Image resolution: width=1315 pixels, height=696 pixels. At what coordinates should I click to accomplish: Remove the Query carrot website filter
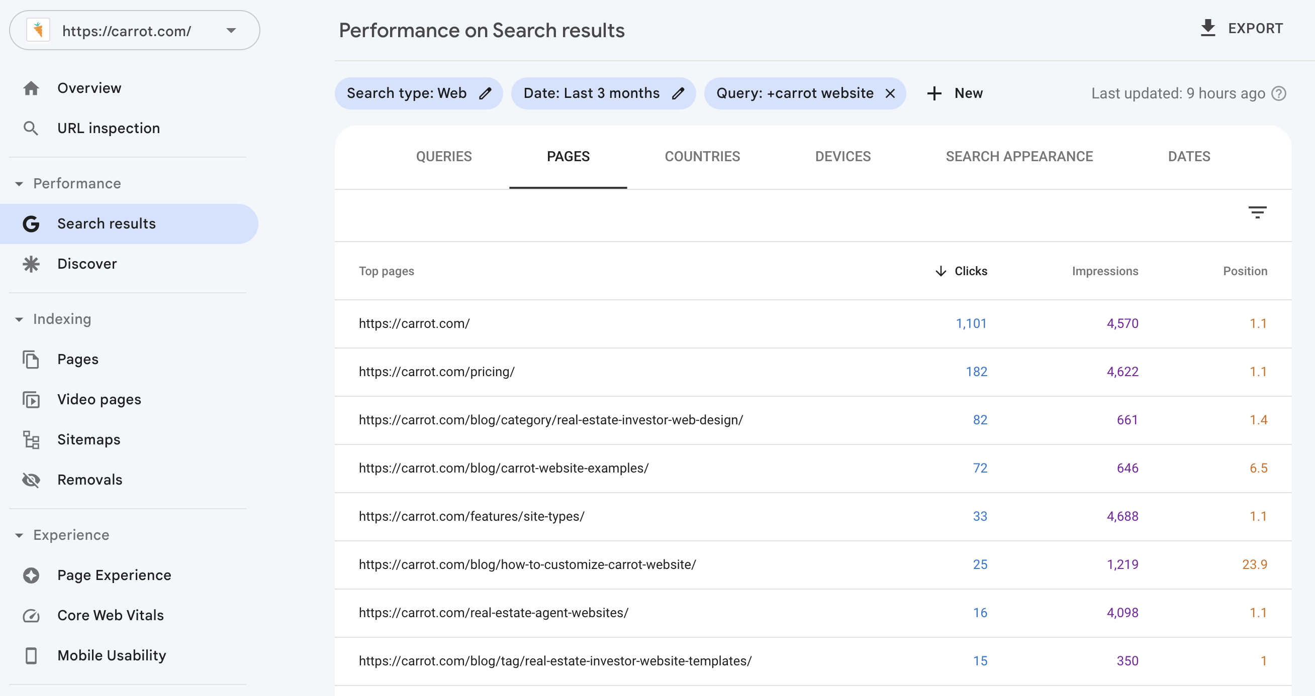890,93
